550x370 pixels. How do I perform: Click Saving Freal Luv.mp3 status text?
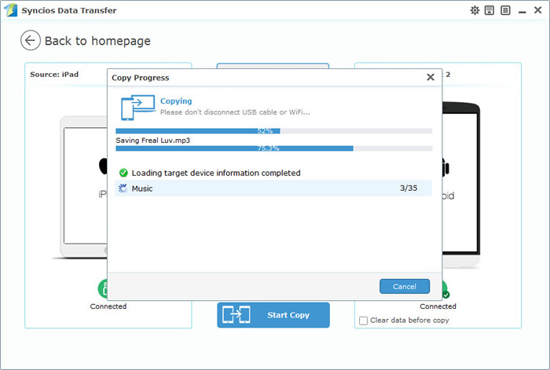[x=153, y=141]
